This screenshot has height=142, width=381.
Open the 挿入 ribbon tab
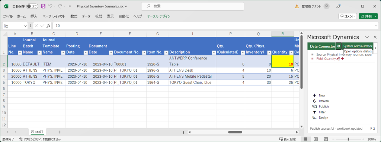[x=34, y=16]
